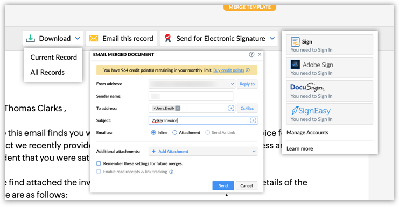The width and height of the screenshot is (399, 207).
Task: Click the Send button
Action: (223, 185)
